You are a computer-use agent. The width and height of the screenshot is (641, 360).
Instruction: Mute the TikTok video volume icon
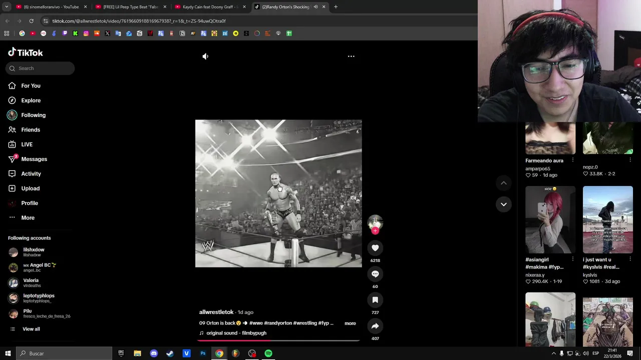click(205, 56)
